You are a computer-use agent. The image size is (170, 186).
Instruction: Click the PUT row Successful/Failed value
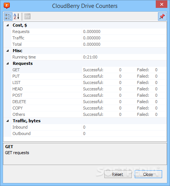click(x=120, y=76)
